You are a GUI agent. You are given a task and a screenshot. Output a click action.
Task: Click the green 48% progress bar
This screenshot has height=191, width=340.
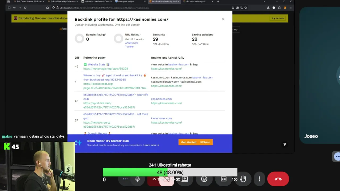(170, 172)
